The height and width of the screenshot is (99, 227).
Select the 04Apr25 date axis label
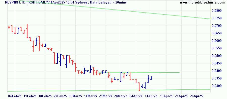pyautogui.click(x=136, y=96)
